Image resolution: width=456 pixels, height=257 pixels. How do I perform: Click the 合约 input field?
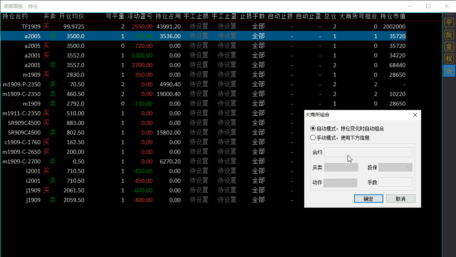tap(368, 152)
